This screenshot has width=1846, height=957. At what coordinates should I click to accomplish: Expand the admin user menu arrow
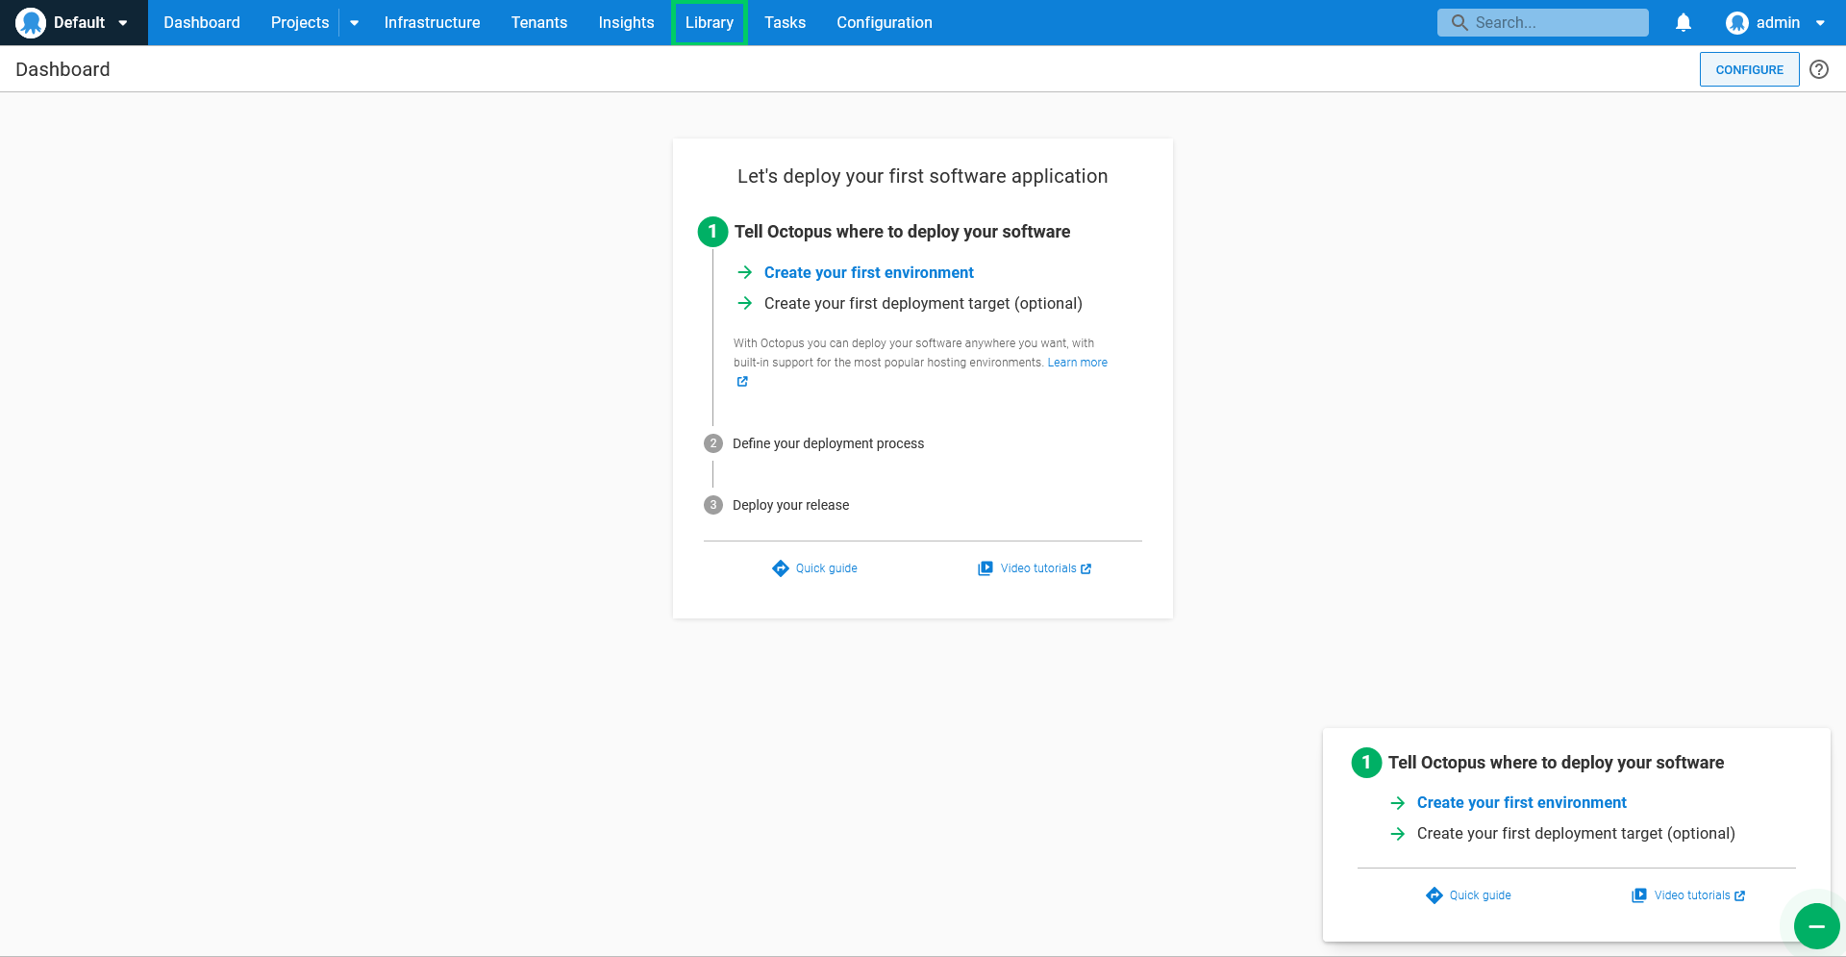point(1820,23)
